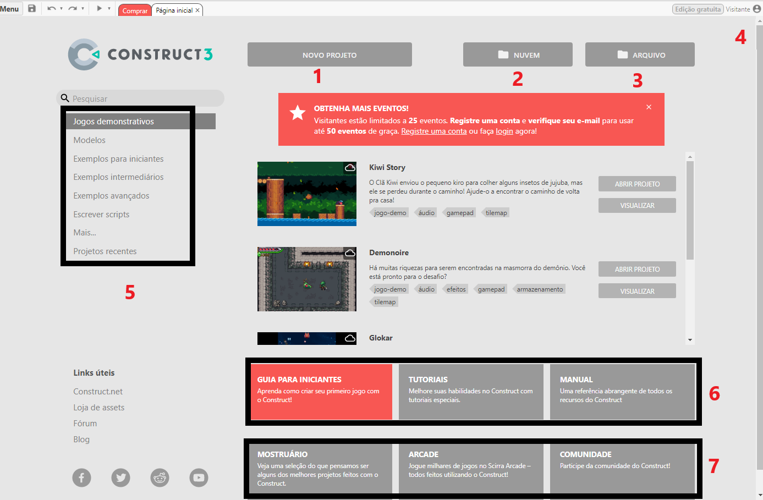Open the MOSTRUÁRIO card
Image resolution: width=763 pixels, height=500 pixels.
point(320,469)
